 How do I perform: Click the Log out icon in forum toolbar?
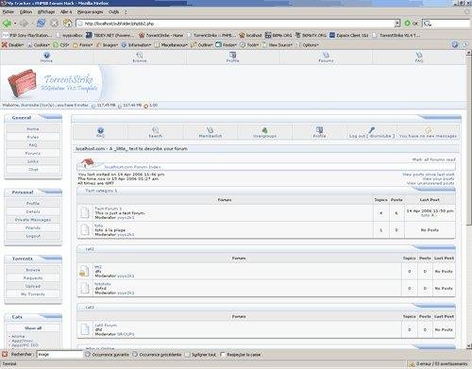coord(372,130)
